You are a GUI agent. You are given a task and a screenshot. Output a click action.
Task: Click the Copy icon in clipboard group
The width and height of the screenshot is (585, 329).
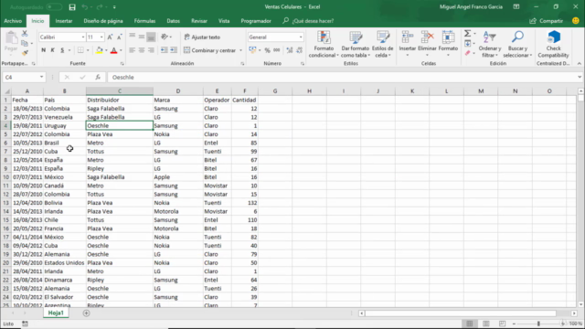[25, 43]
